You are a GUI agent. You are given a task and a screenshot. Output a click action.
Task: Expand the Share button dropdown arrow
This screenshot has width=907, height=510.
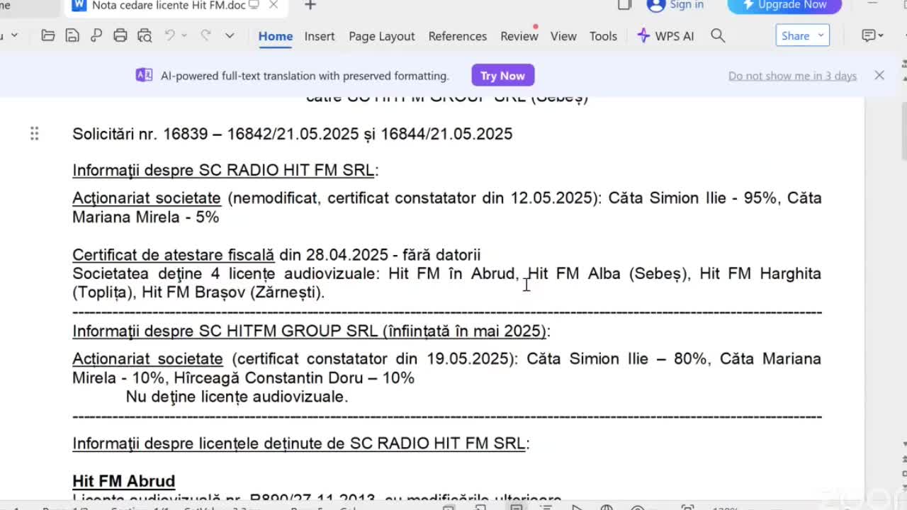821,35
